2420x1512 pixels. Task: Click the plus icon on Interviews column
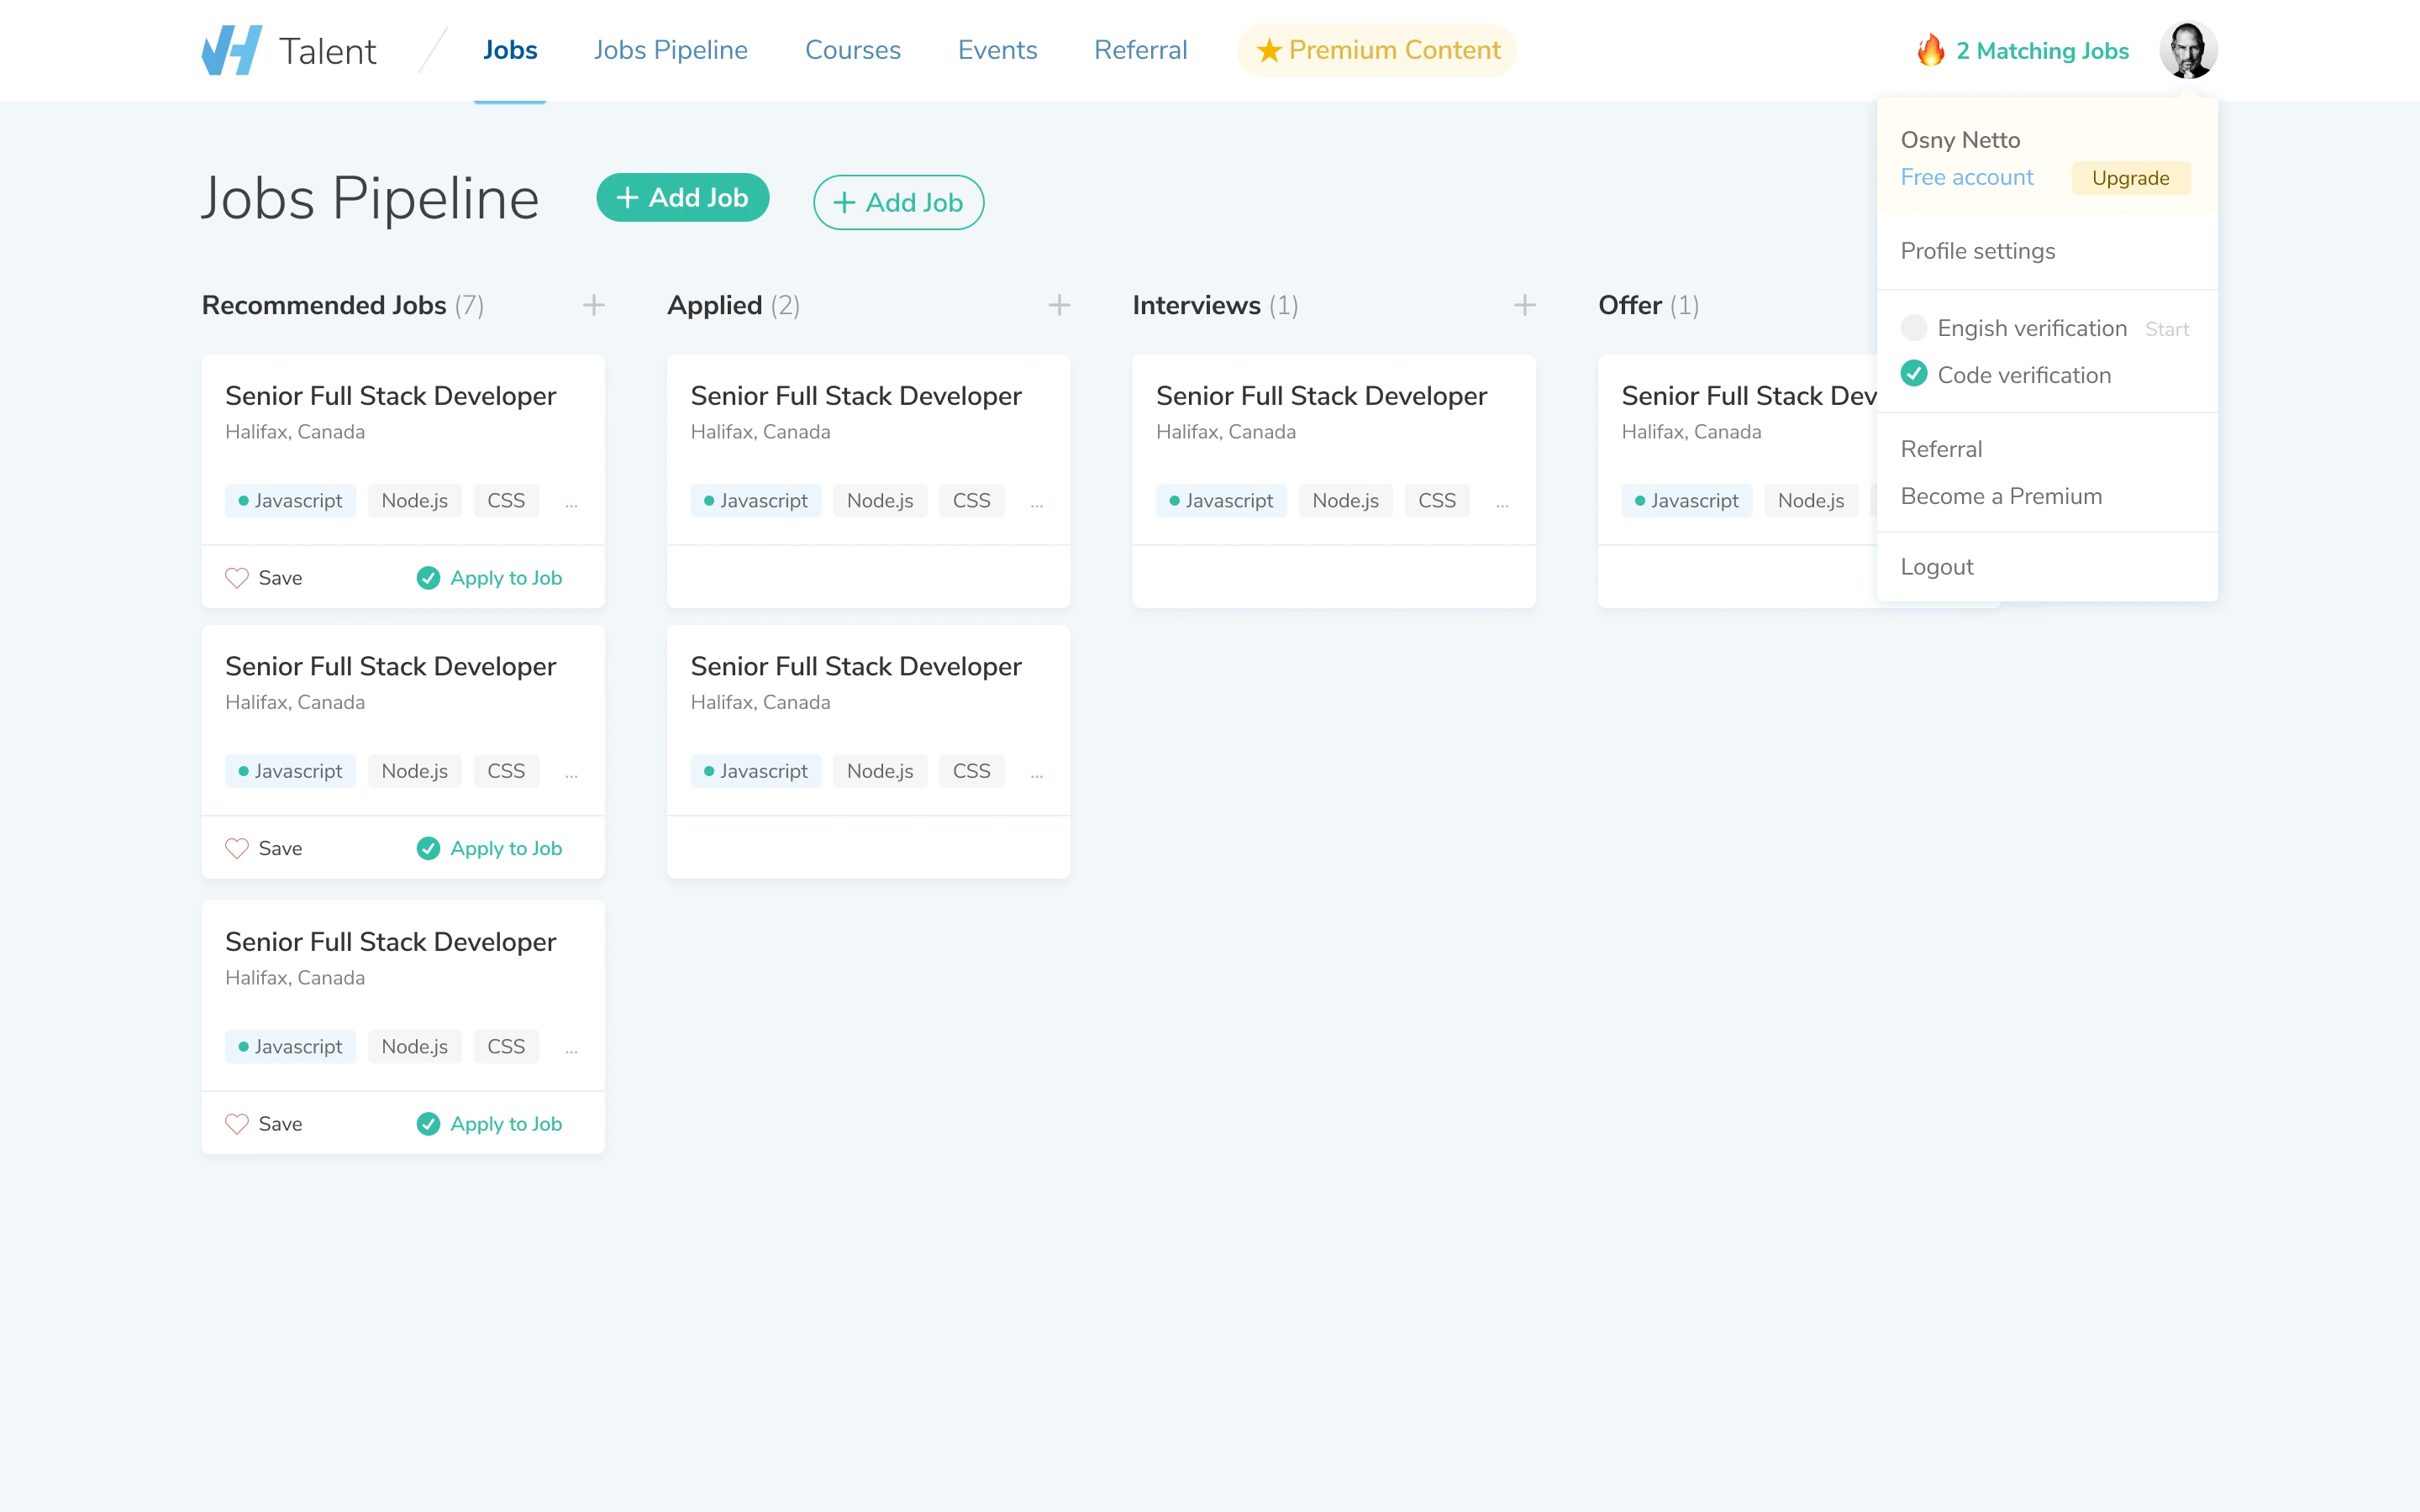pos(1524,305)
